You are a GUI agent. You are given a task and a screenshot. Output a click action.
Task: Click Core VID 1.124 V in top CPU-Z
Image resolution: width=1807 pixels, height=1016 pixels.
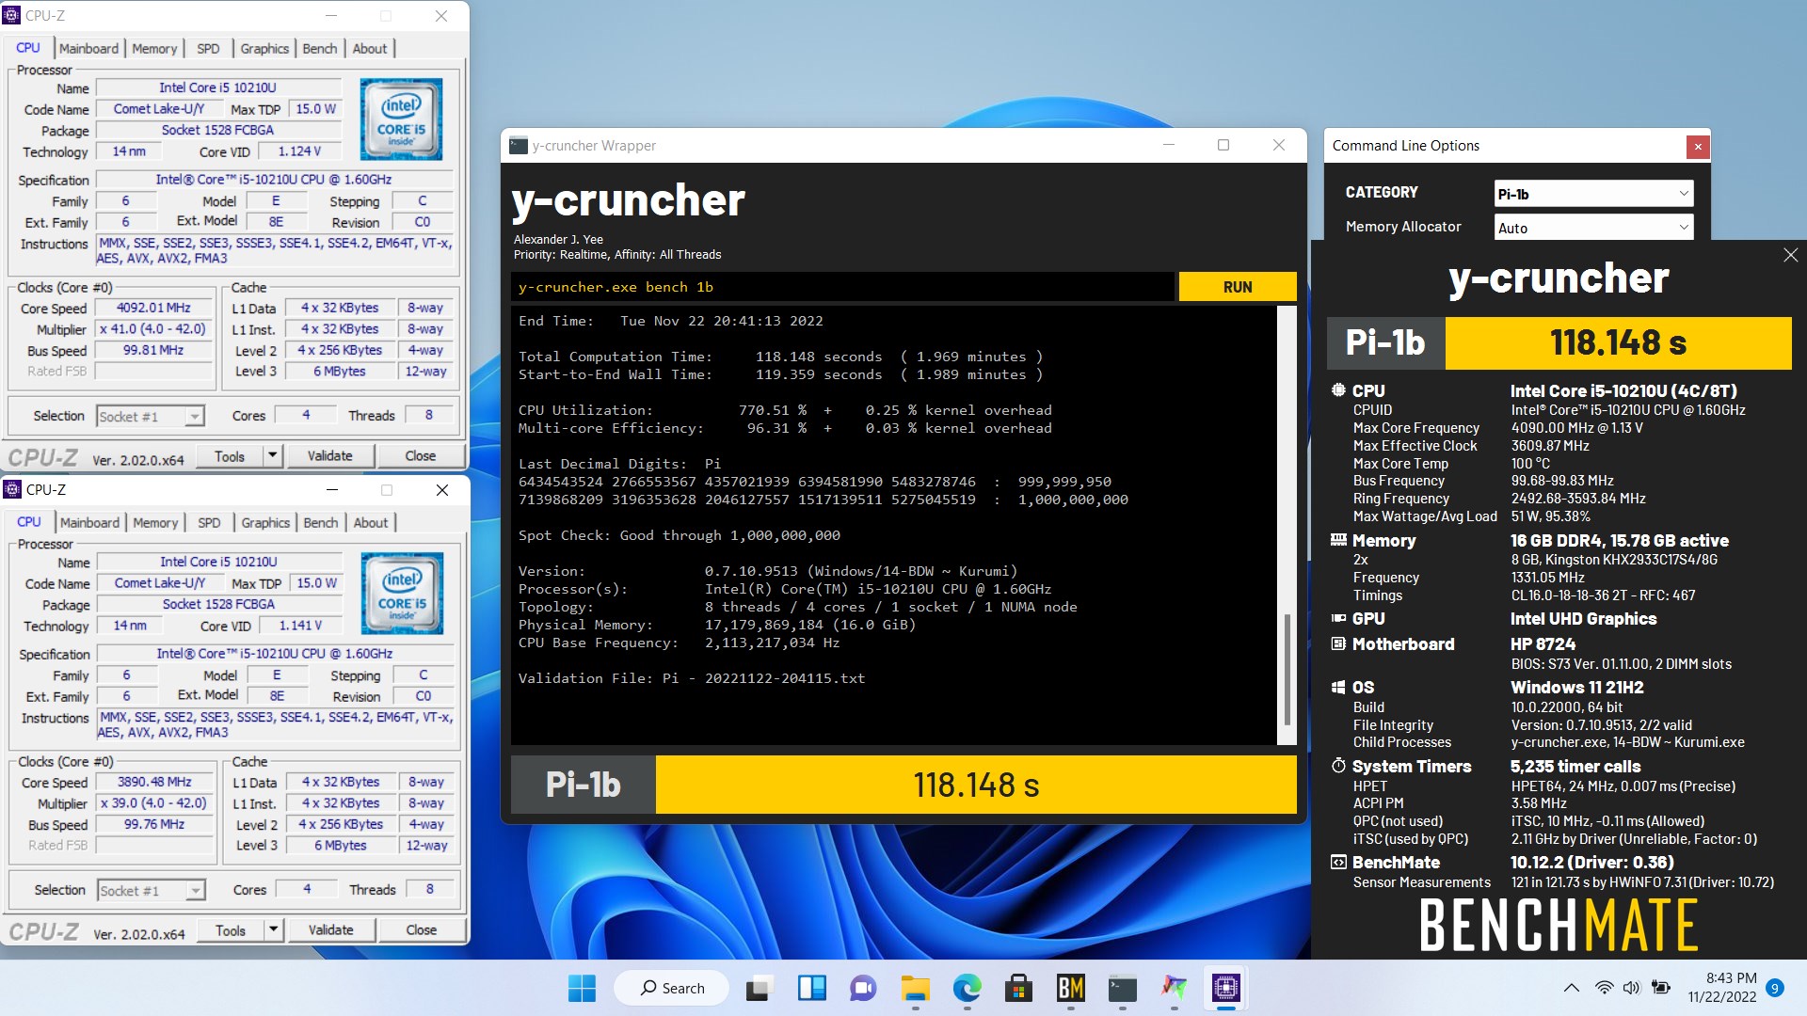300,151
